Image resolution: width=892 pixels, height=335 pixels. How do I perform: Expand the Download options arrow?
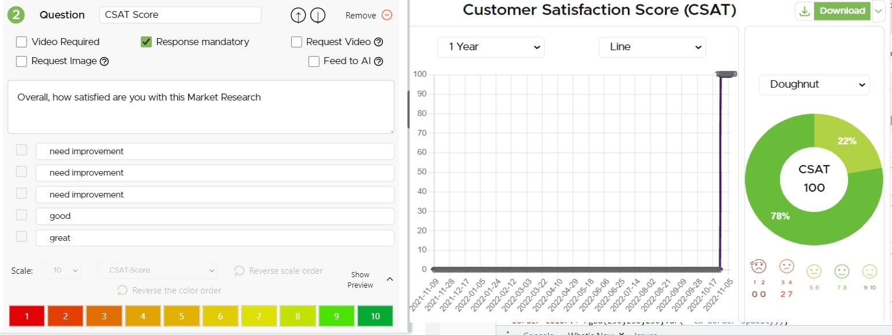(x=878, y=11)
